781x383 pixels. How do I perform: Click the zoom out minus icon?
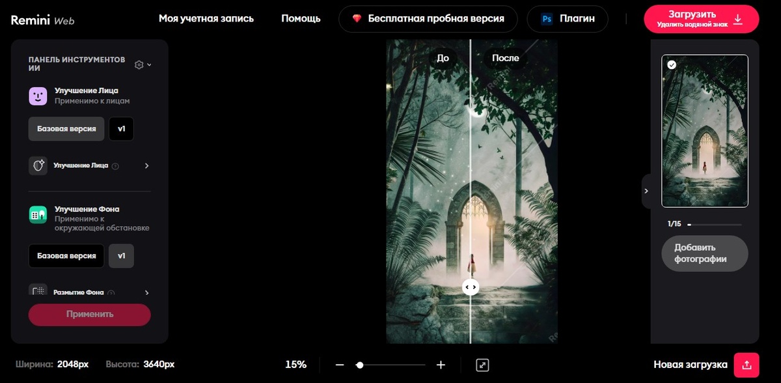[339, 365]
